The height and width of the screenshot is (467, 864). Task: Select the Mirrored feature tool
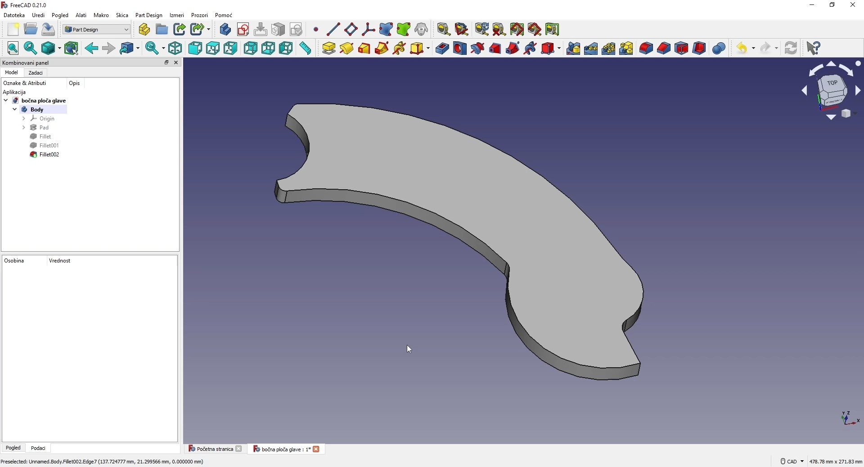[x=574, y=49]
